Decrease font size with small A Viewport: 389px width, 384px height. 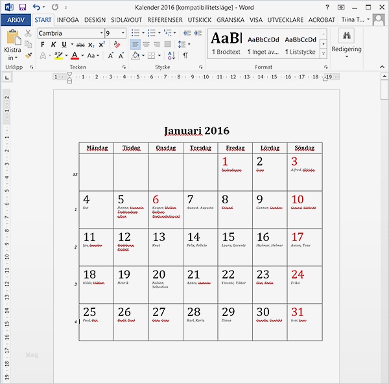coord(121,56)
